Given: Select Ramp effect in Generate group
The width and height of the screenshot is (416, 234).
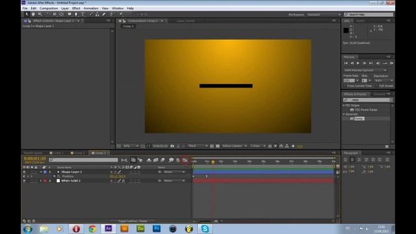Looking at the screenshot, I should click(359, 118).
